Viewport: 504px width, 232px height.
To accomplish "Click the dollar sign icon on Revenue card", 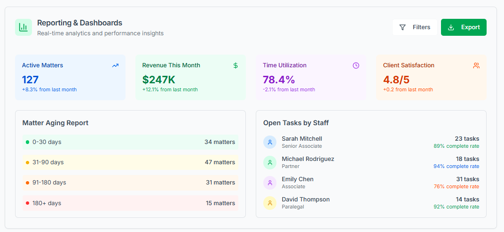I will pyautogui.click(x=236, y=65).
